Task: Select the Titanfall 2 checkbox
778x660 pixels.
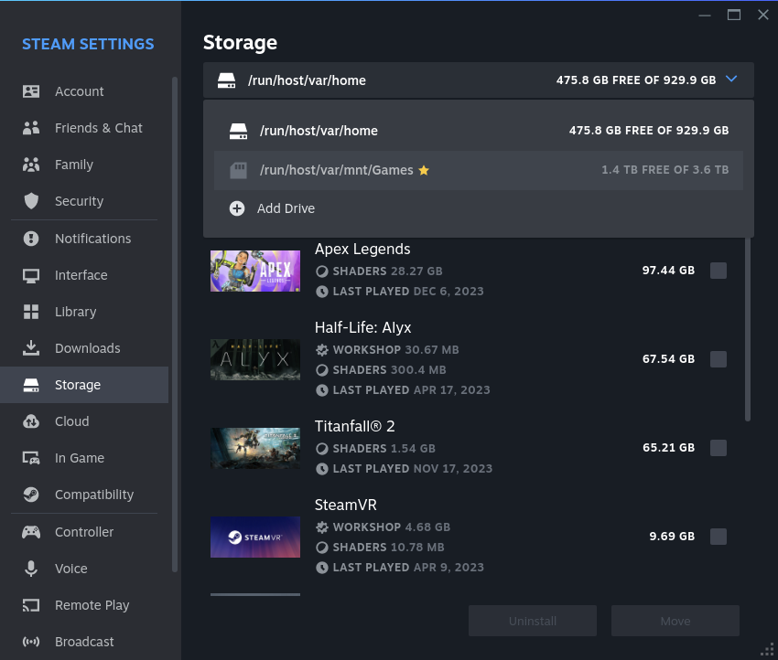Action: (719, 448)
